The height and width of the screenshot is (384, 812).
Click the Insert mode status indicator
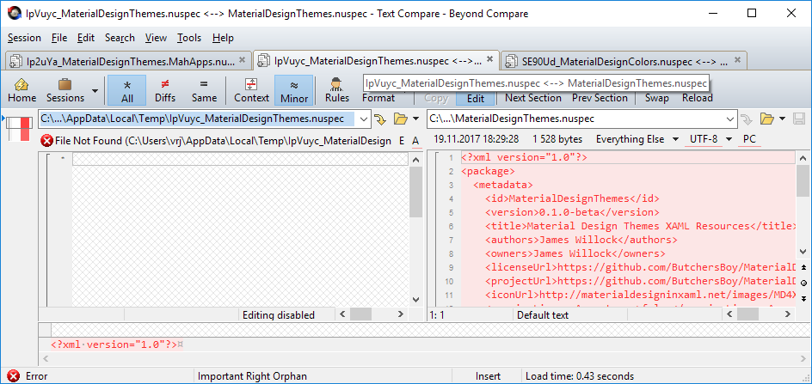pos(488,376)
